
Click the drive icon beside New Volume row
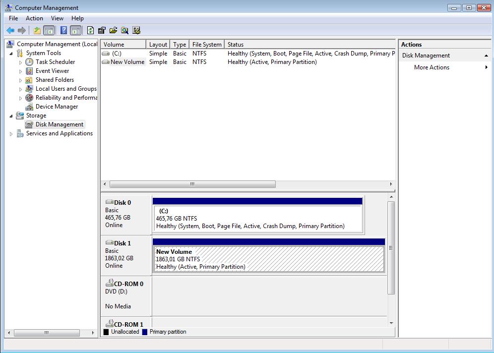coord(106,62)
